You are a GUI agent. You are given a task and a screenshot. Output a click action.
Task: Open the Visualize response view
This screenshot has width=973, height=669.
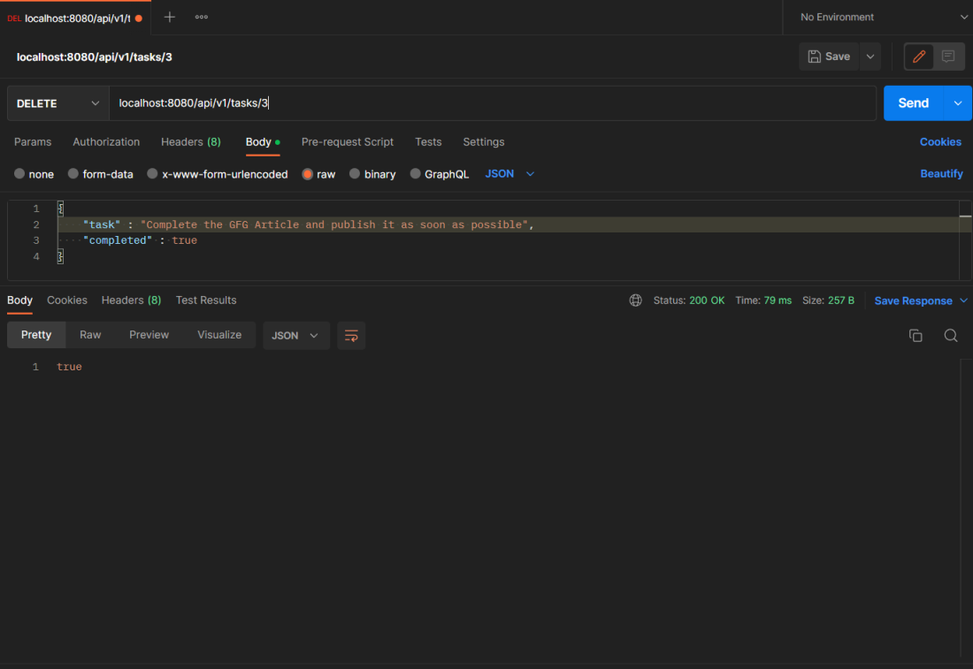(219, 335)
